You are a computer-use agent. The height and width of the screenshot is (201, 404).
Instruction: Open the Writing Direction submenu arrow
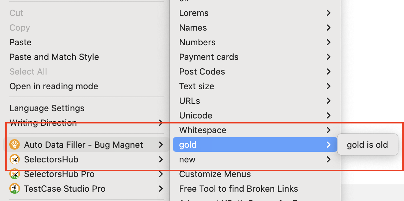pos(161,123)
